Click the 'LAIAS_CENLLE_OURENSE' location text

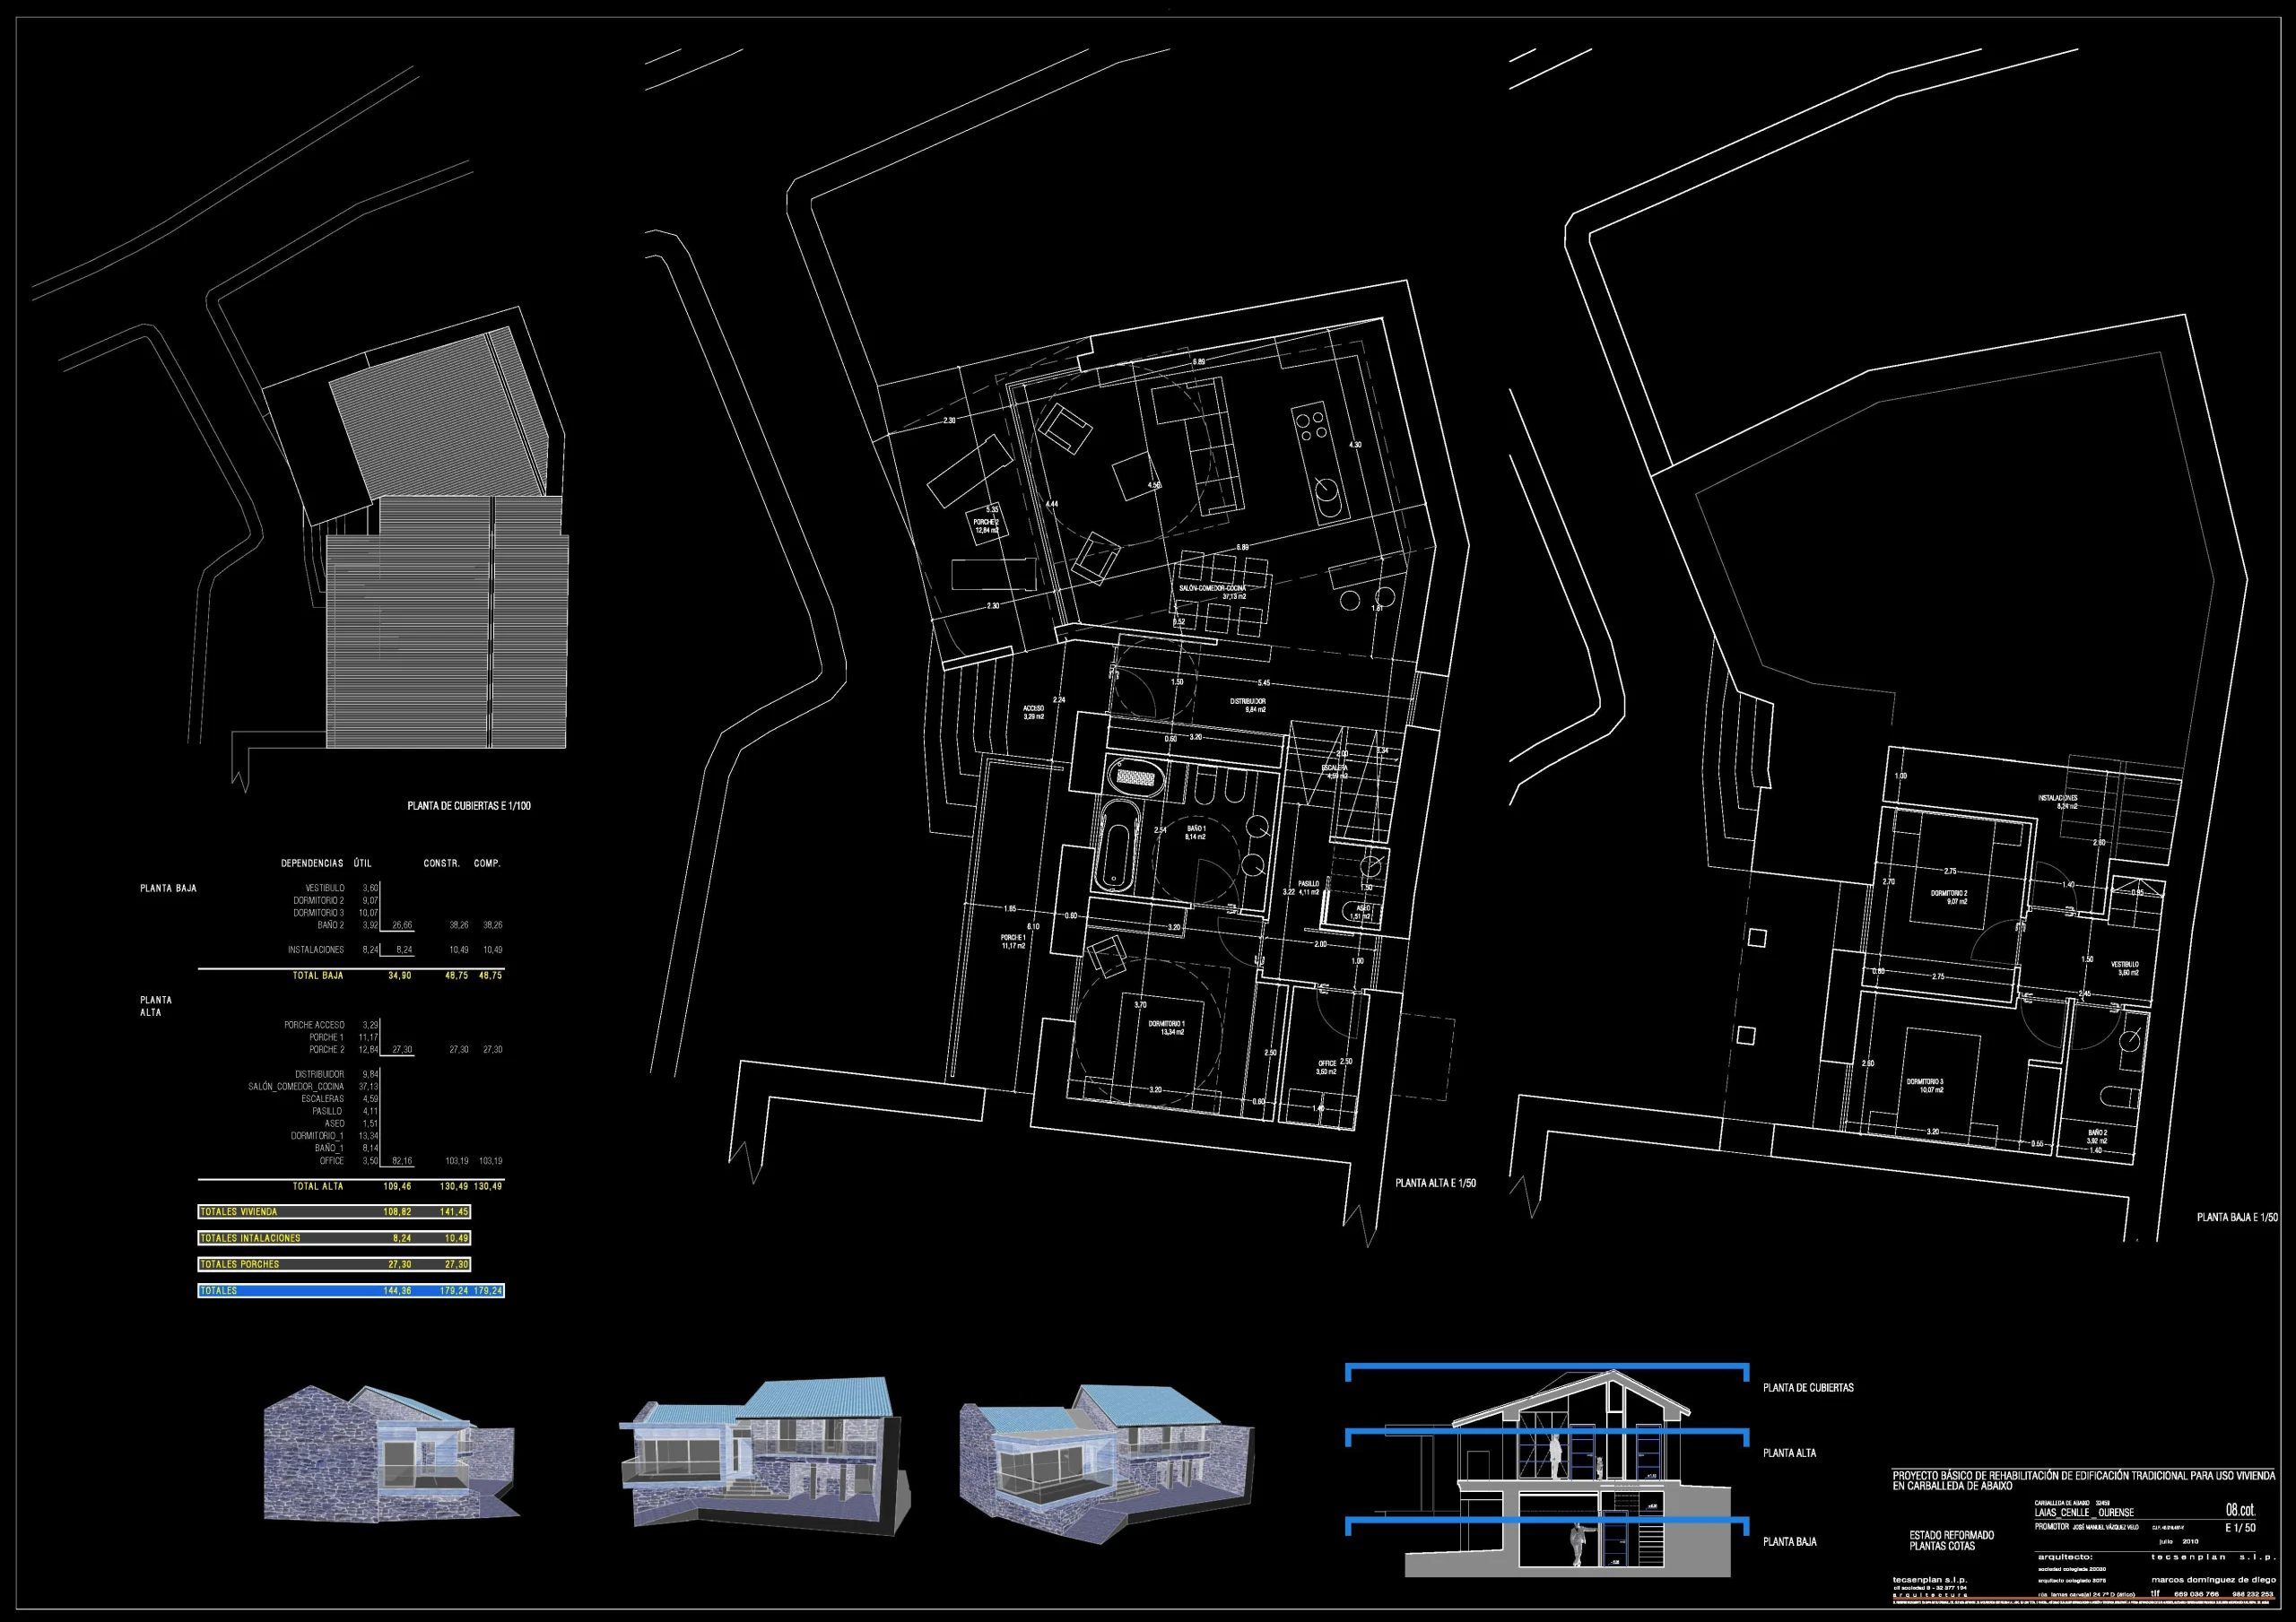coord(2084,1512)
